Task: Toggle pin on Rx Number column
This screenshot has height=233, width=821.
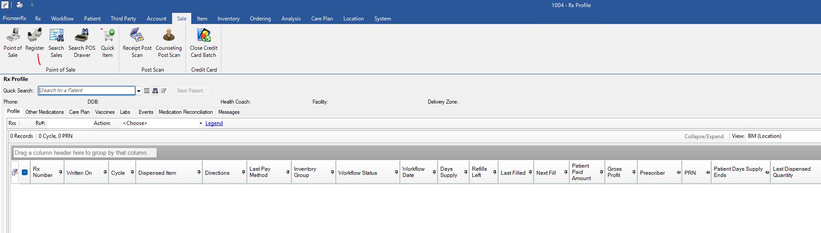Action: click(x=60, y=172)
